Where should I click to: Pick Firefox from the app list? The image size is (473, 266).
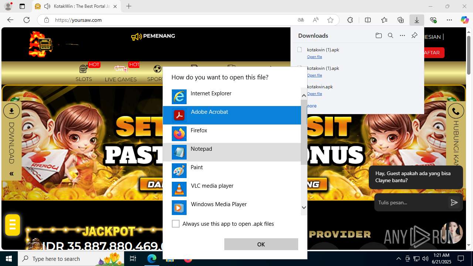click(232, 134)
